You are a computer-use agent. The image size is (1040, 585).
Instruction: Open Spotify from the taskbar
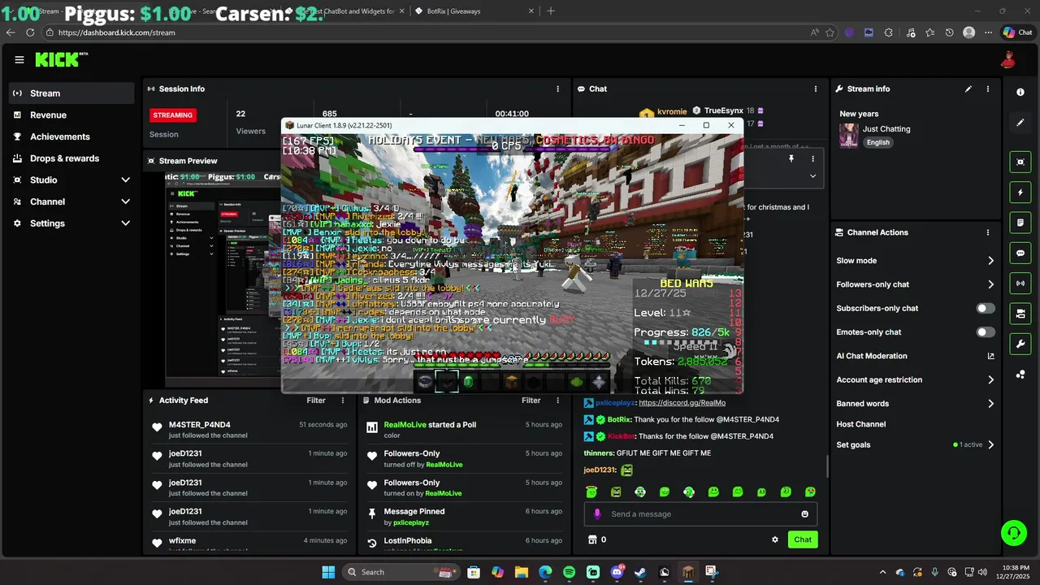(569, 572)
